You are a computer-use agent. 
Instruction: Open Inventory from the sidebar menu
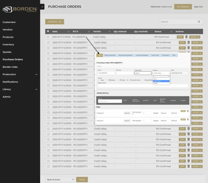point(8,45)
